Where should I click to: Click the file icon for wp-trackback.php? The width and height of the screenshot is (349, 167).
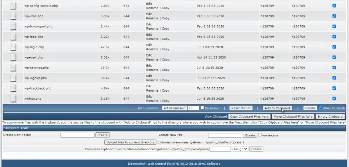(x=13, y=88)
